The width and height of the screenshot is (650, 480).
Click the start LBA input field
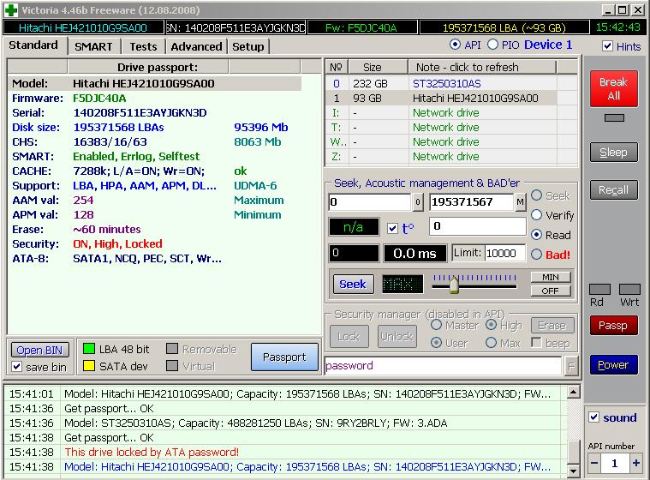pos(370,202)
